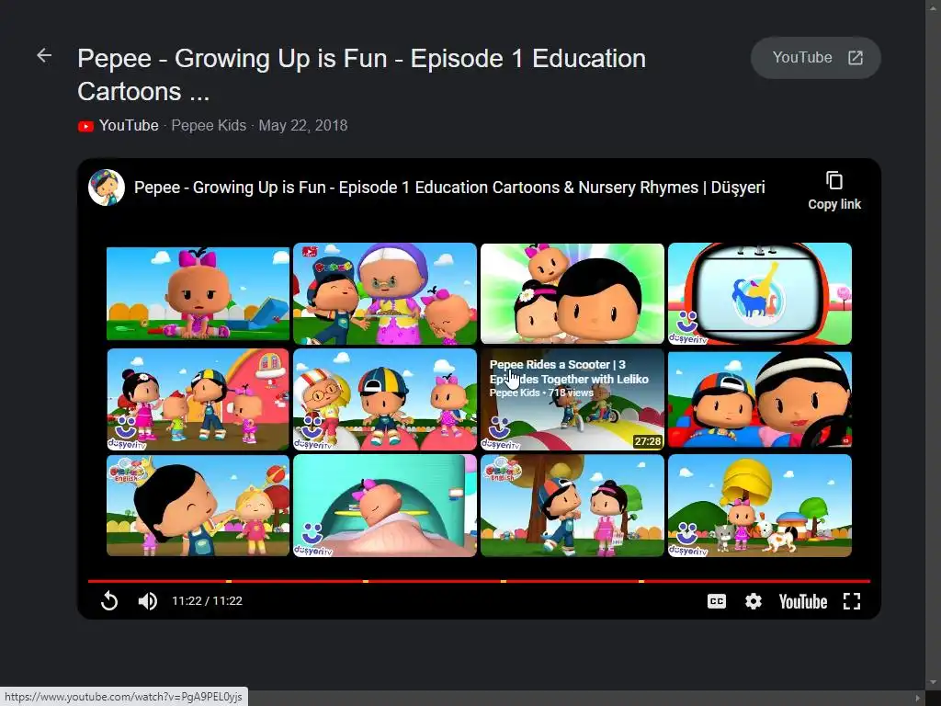
Task: Open the 'Pepee Rides a Scooter' suggested video
Action: tap(572, 399)
